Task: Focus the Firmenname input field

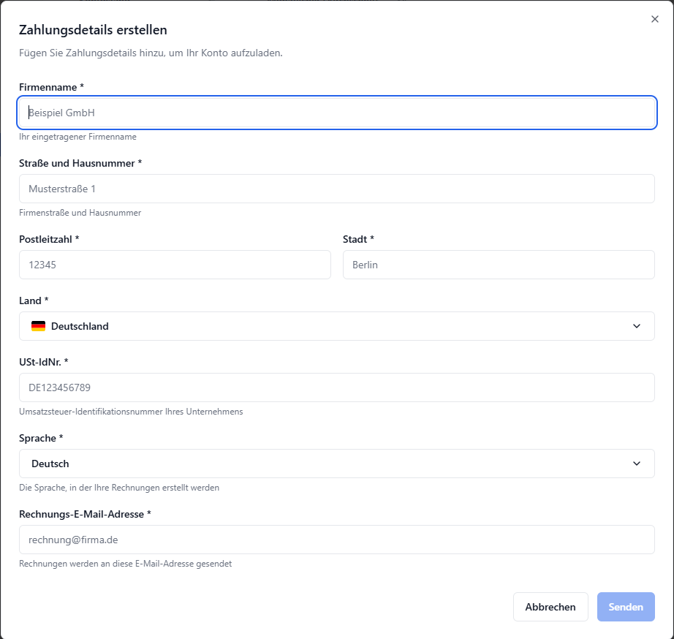Action: tap(336, 113)
